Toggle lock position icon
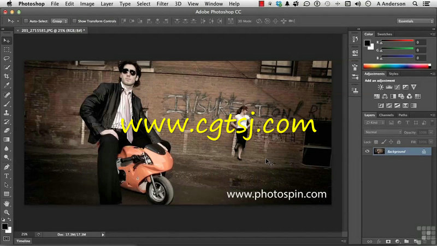 [391, 142]
